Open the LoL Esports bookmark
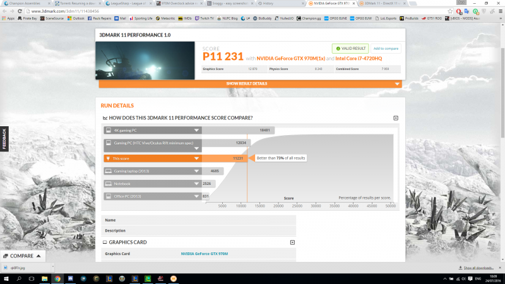 [386, 18]
